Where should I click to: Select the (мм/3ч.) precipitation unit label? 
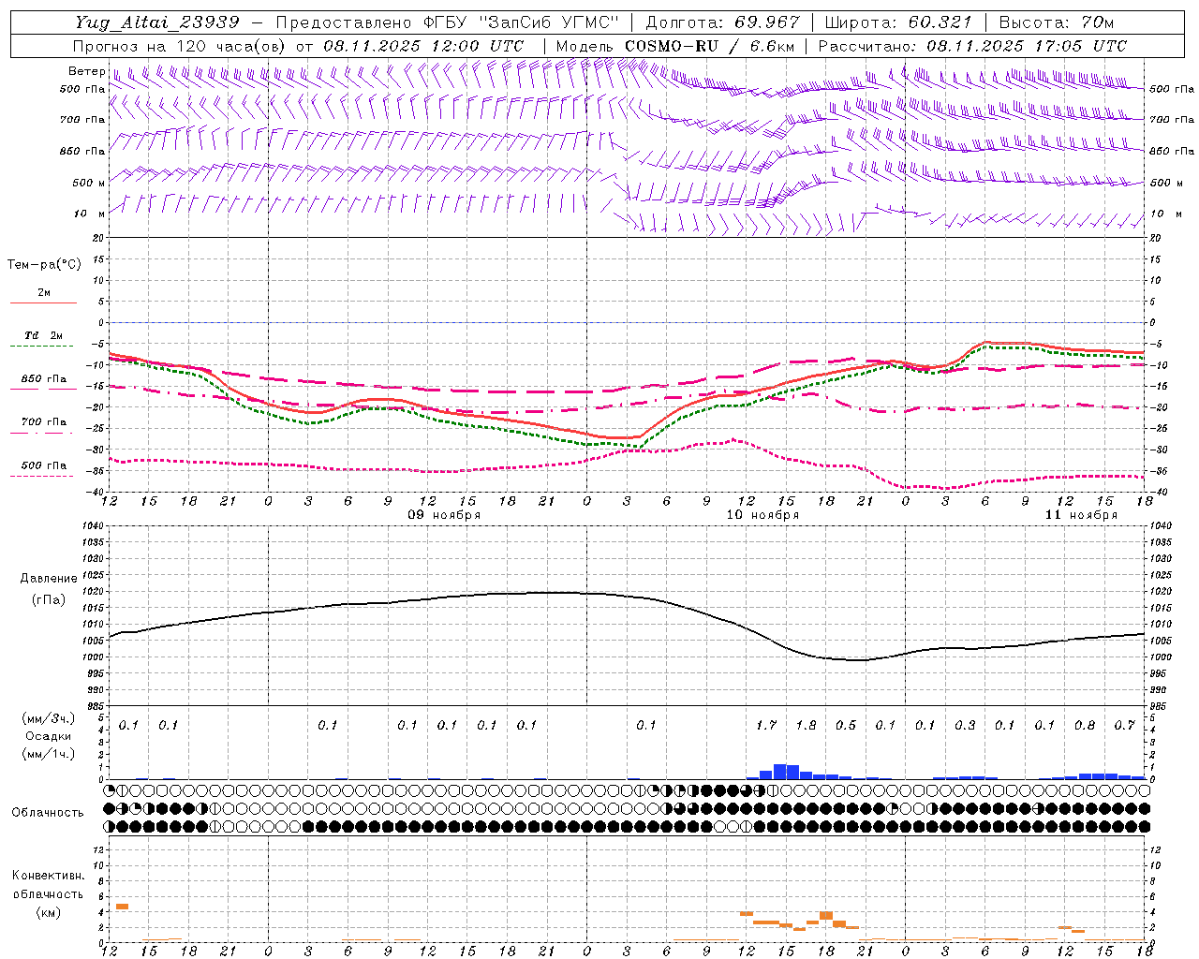(49, 718)
